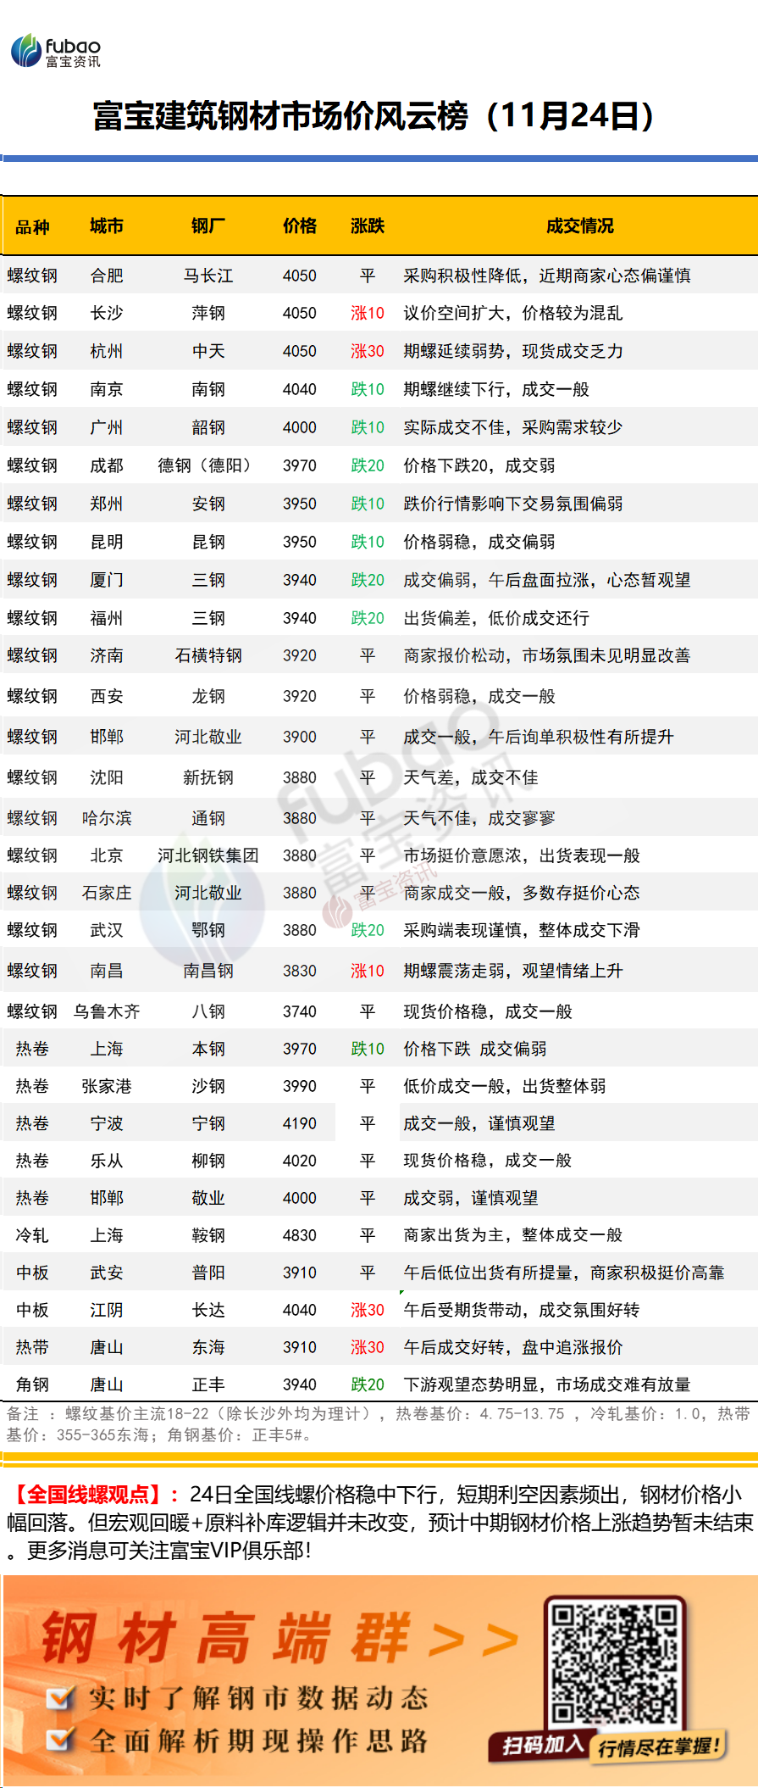Click the 价格 column header

(300, 226)
